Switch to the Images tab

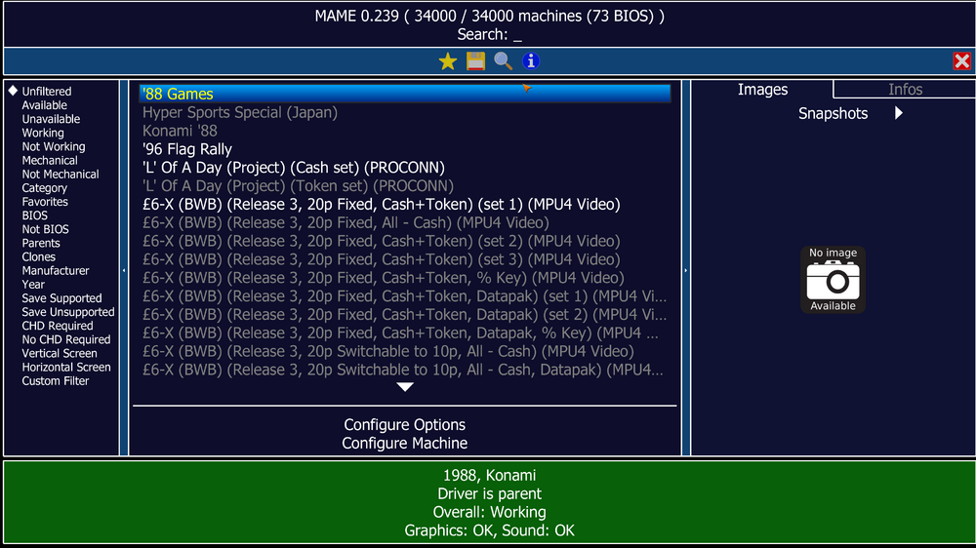click(762, 90)
